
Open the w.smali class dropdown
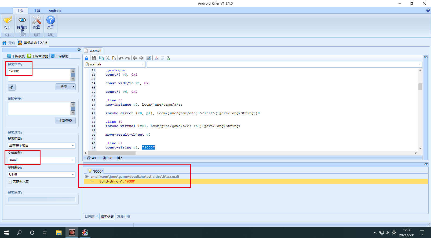coord(143,64)
